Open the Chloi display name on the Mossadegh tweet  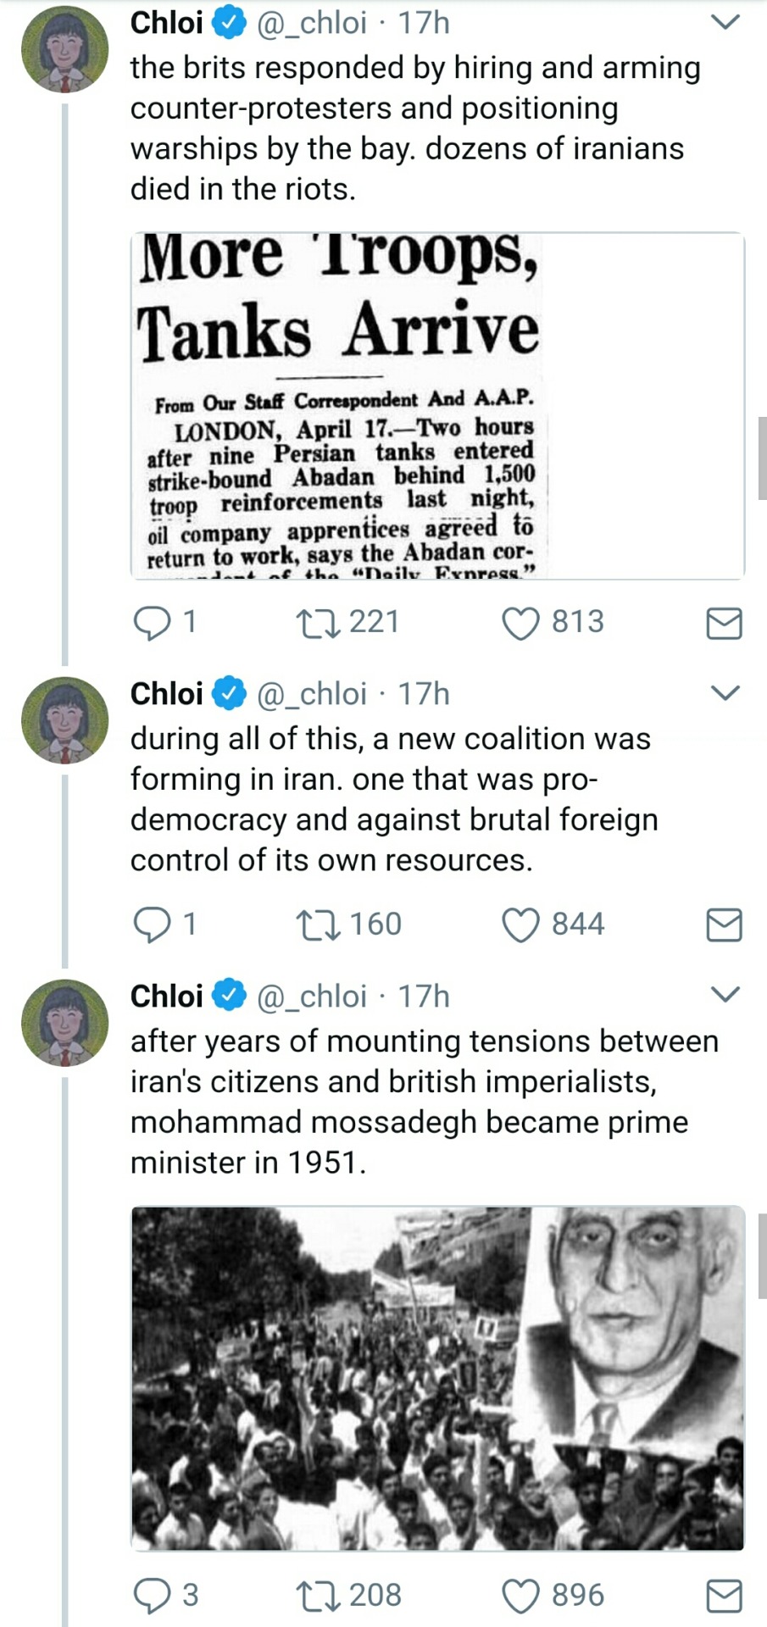tap(166, 997)
